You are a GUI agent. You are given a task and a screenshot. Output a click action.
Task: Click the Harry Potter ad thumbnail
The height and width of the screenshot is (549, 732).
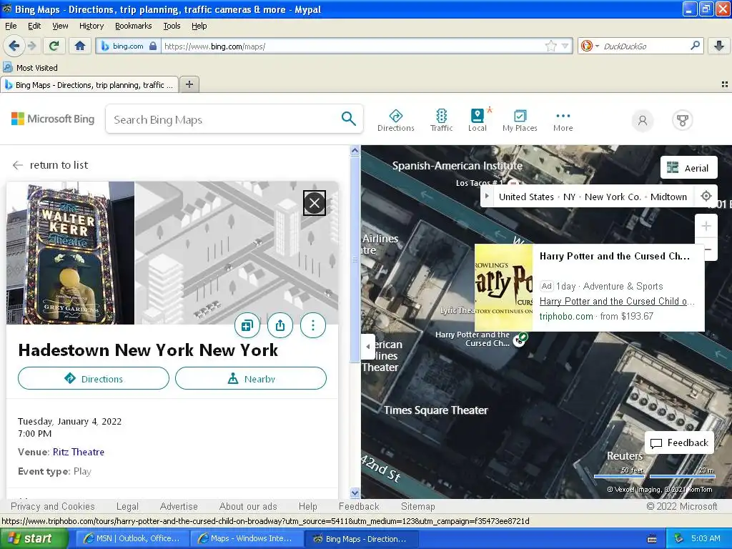503,287
